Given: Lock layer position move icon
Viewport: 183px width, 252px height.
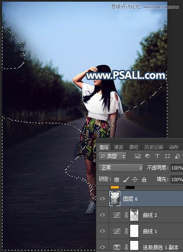Looking at the screenshot, I should click(x=135, y=179).
